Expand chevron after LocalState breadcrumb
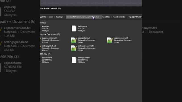The width and height of the screenshot is (182, 102). click(112, 17)
